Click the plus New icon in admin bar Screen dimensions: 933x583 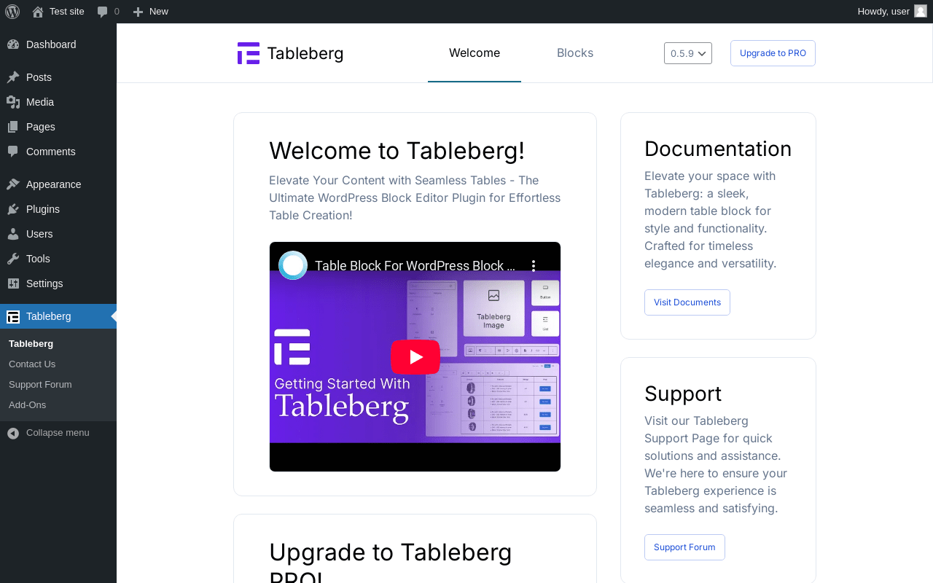pos(138,12)
